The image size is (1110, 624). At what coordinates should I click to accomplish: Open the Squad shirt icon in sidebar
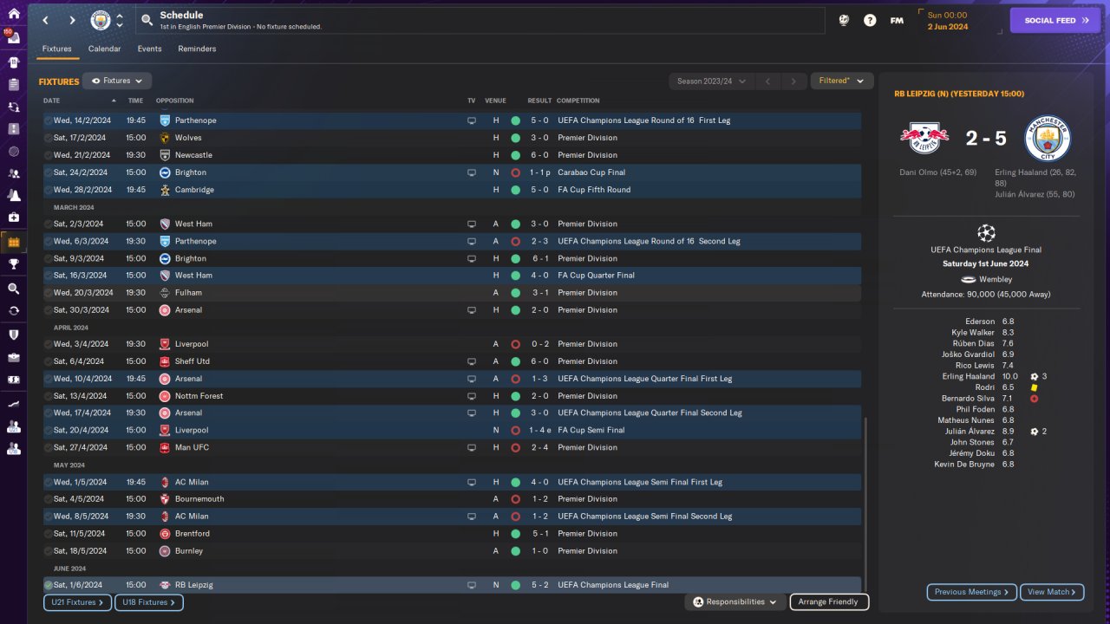[x=13, y=62]
